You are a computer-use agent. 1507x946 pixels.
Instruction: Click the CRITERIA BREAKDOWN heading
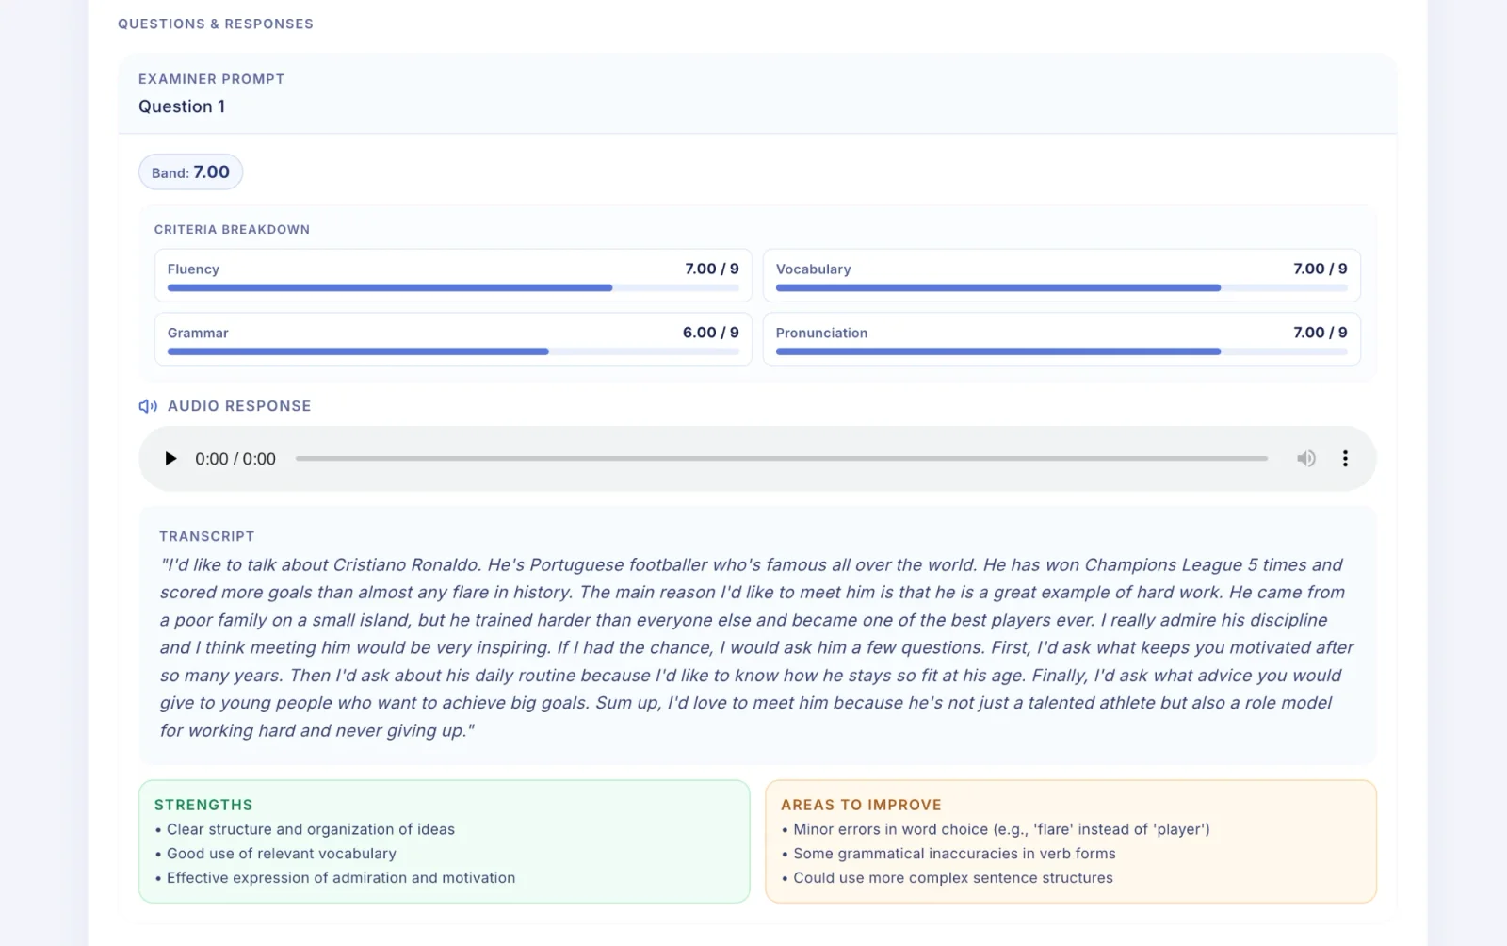(232, 229)
